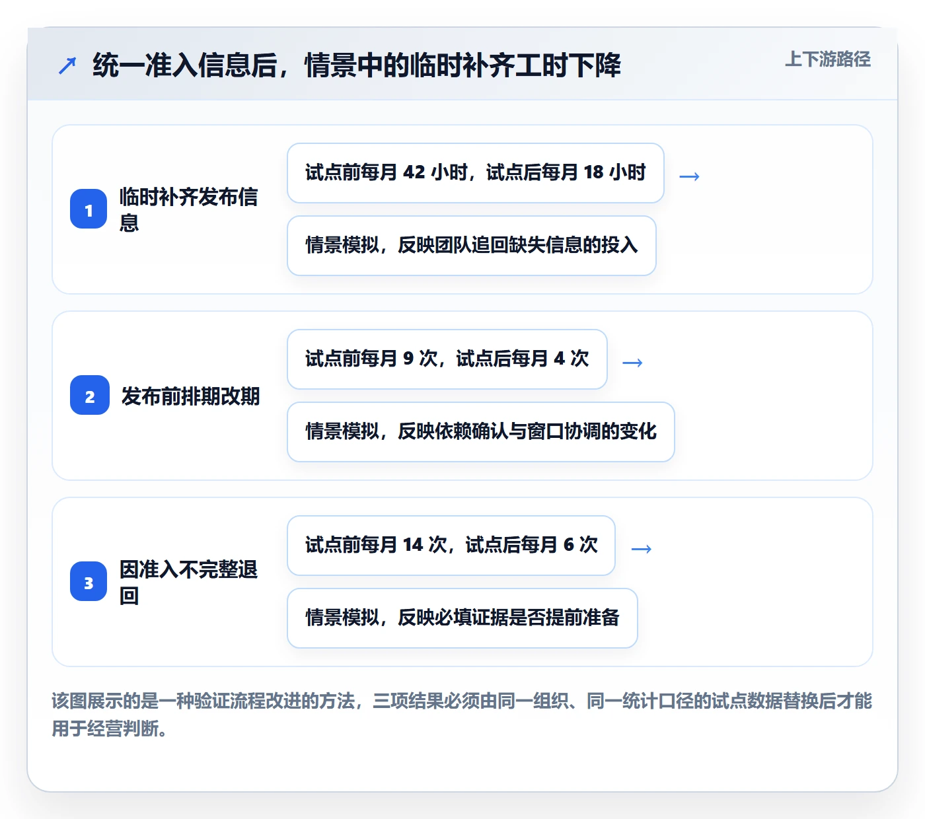Click the arrow after "试点前每月 42 小时" chip
The height and width of the screenshot is (819, 925).
pos(689,176)
